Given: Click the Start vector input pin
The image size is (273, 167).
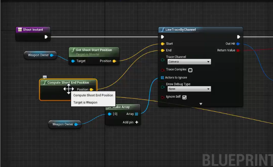Looking at the screenshot, I should (x=163, y=44).
